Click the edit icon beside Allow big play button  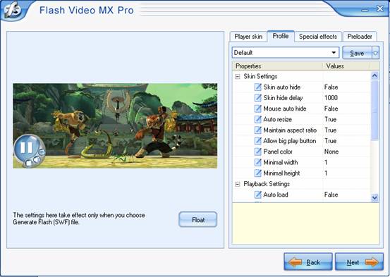[258, 141]
